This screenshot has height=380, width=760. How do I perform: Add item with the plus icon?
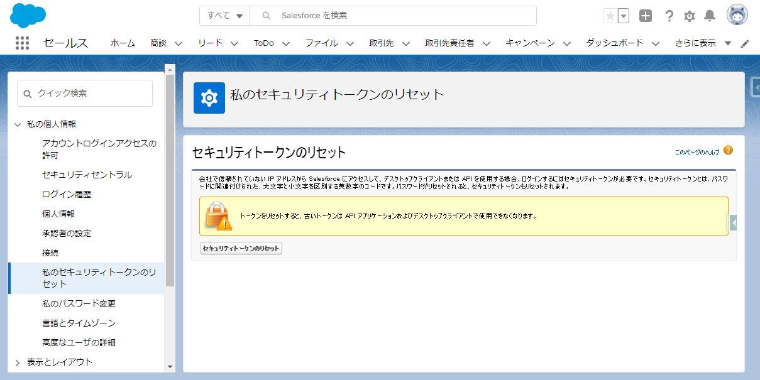pos(645,16)
